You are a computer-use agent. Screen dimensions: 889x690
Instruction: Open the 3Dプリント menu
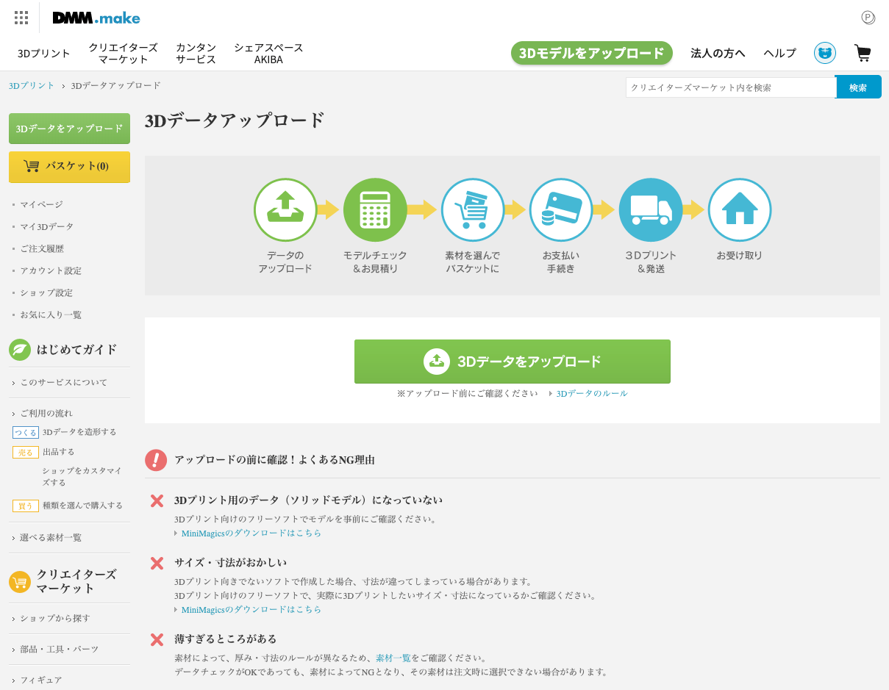44,53
